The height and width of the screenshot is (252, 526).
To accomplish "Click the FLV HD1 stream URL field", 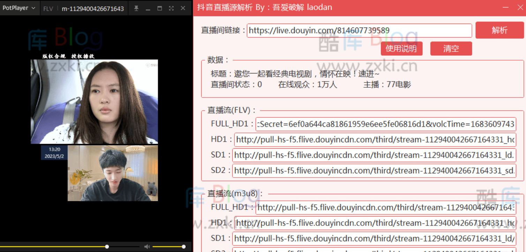I will point(375,140).
